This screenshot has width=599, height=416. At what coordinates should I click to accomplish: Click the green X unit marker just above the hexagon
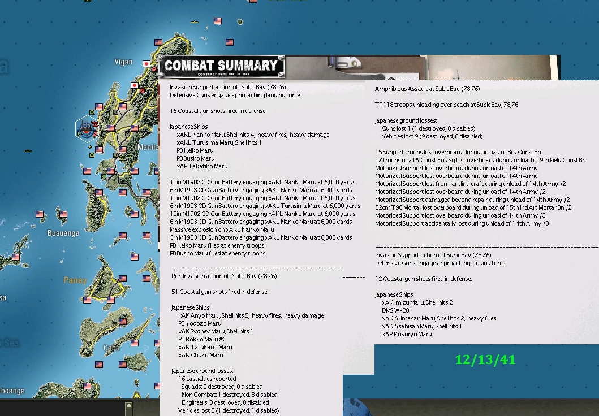pyautogui.click(x=92, y=112)
